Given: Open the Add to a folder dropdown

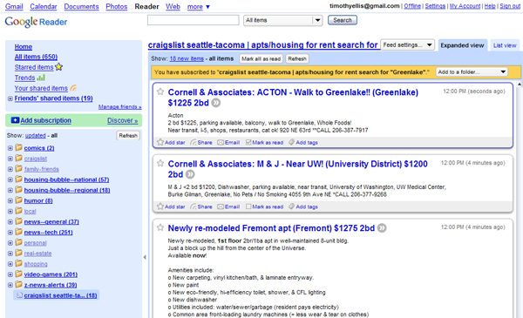Looking at the screenshot, I should tap(472, 72).
